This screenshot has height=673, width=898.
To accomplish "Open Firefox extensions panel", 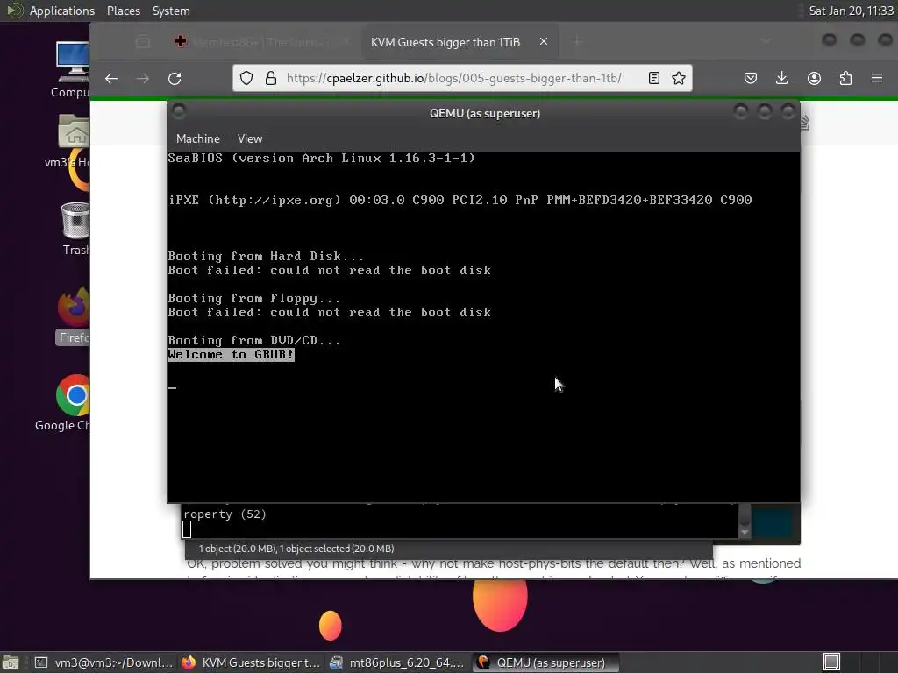I will (845, 78).
